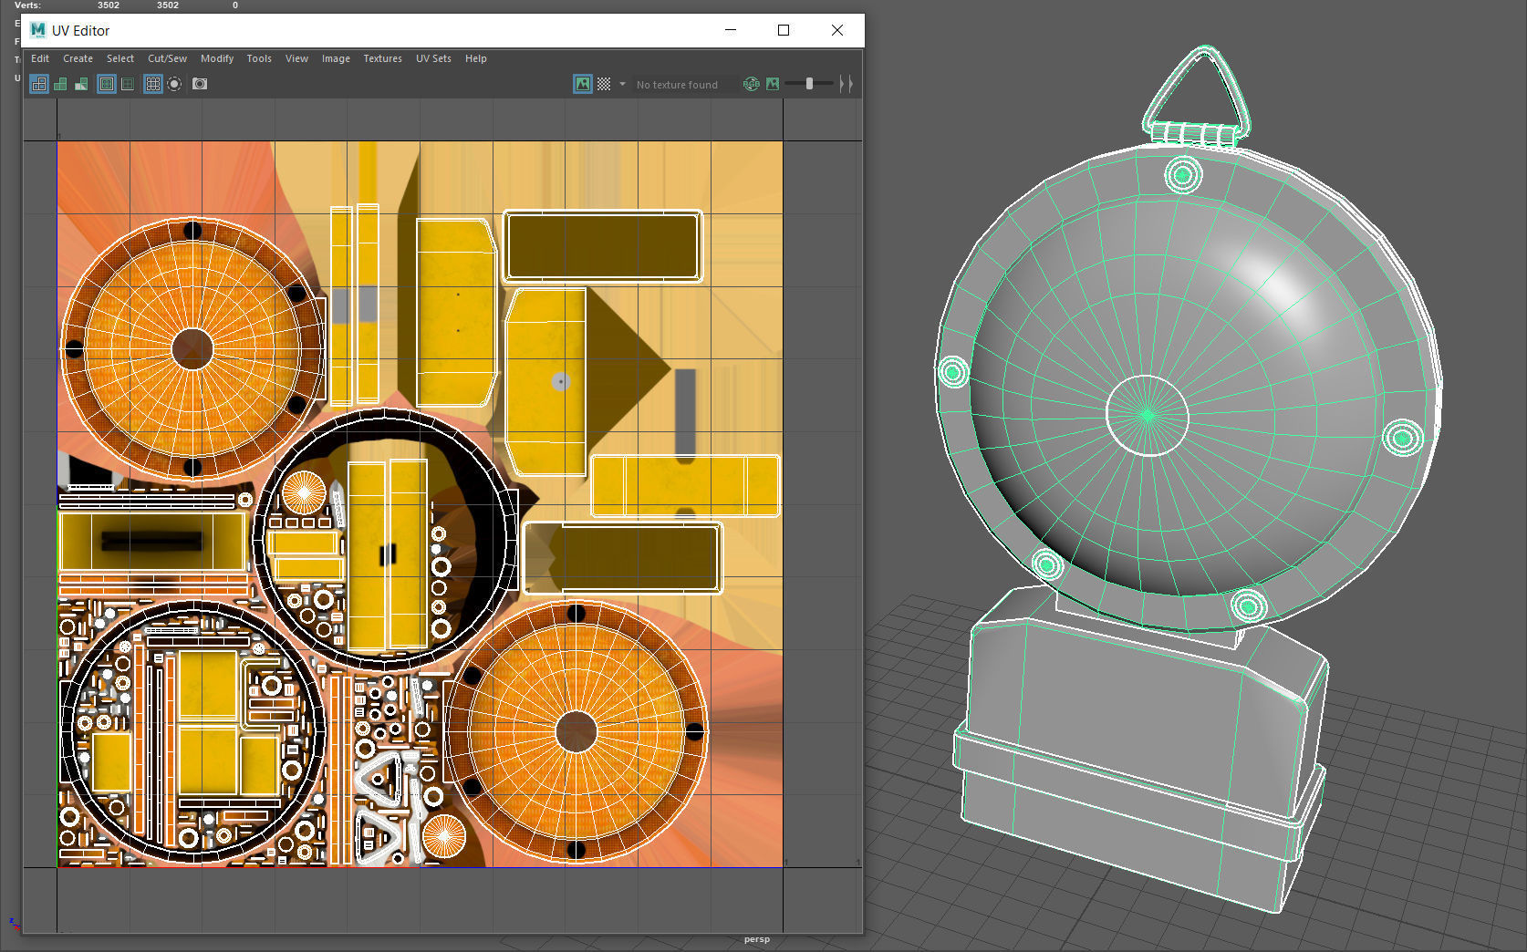Image resolution: width=1527 pixels, height=952 pixels.
Task: Open the Image menu
Action: (x=336, y=58)
